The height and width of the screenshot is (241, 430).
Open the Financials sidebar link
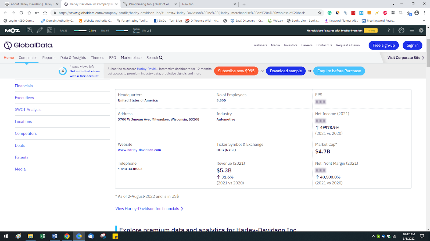24,86
